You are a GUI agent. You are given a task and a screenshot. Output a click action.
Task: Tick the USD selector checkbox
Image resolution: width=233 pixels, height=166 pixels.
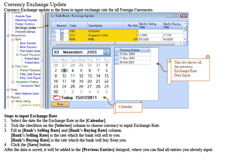click(62, 31)
